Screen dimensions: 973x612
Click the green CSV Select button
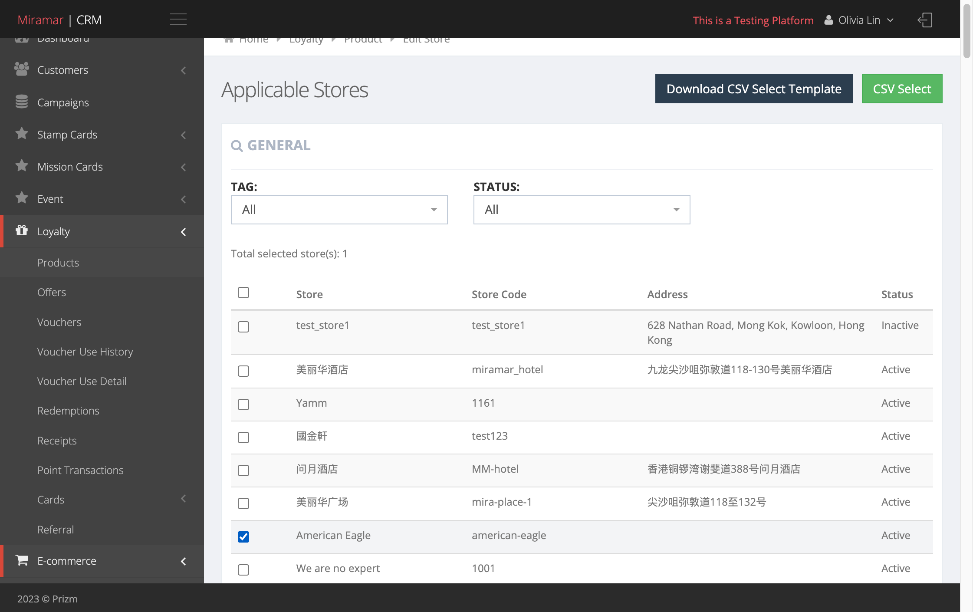pos(902,89)
